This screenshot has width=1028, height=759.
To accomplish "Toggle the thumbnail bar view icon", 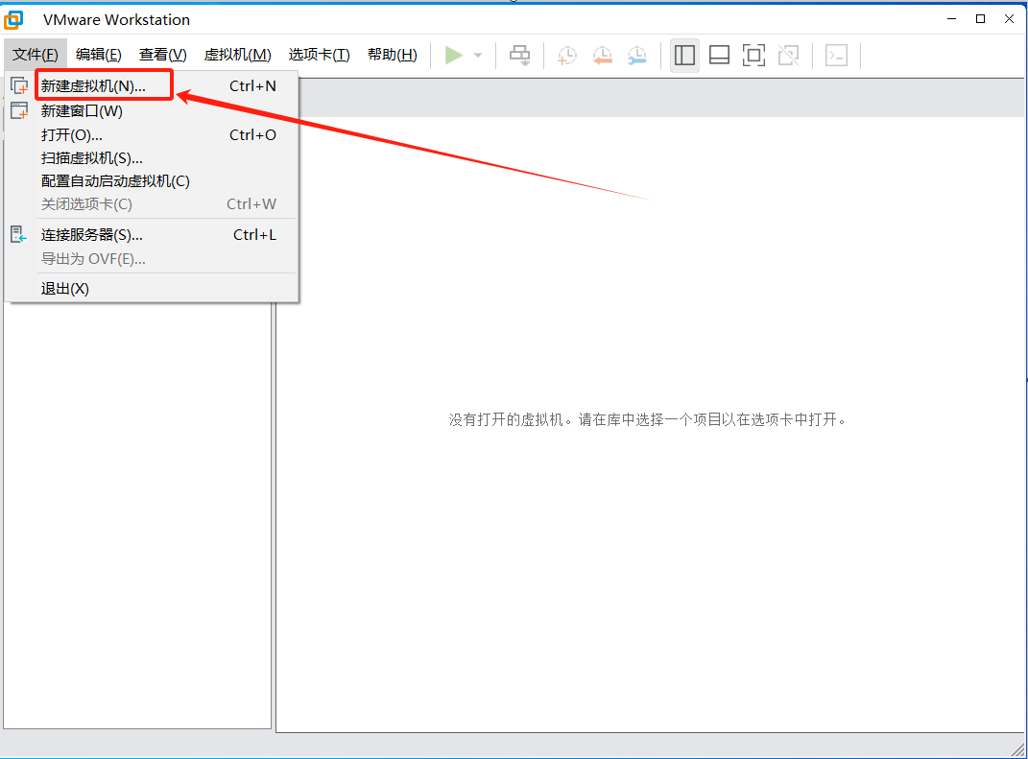I will 719,55.
